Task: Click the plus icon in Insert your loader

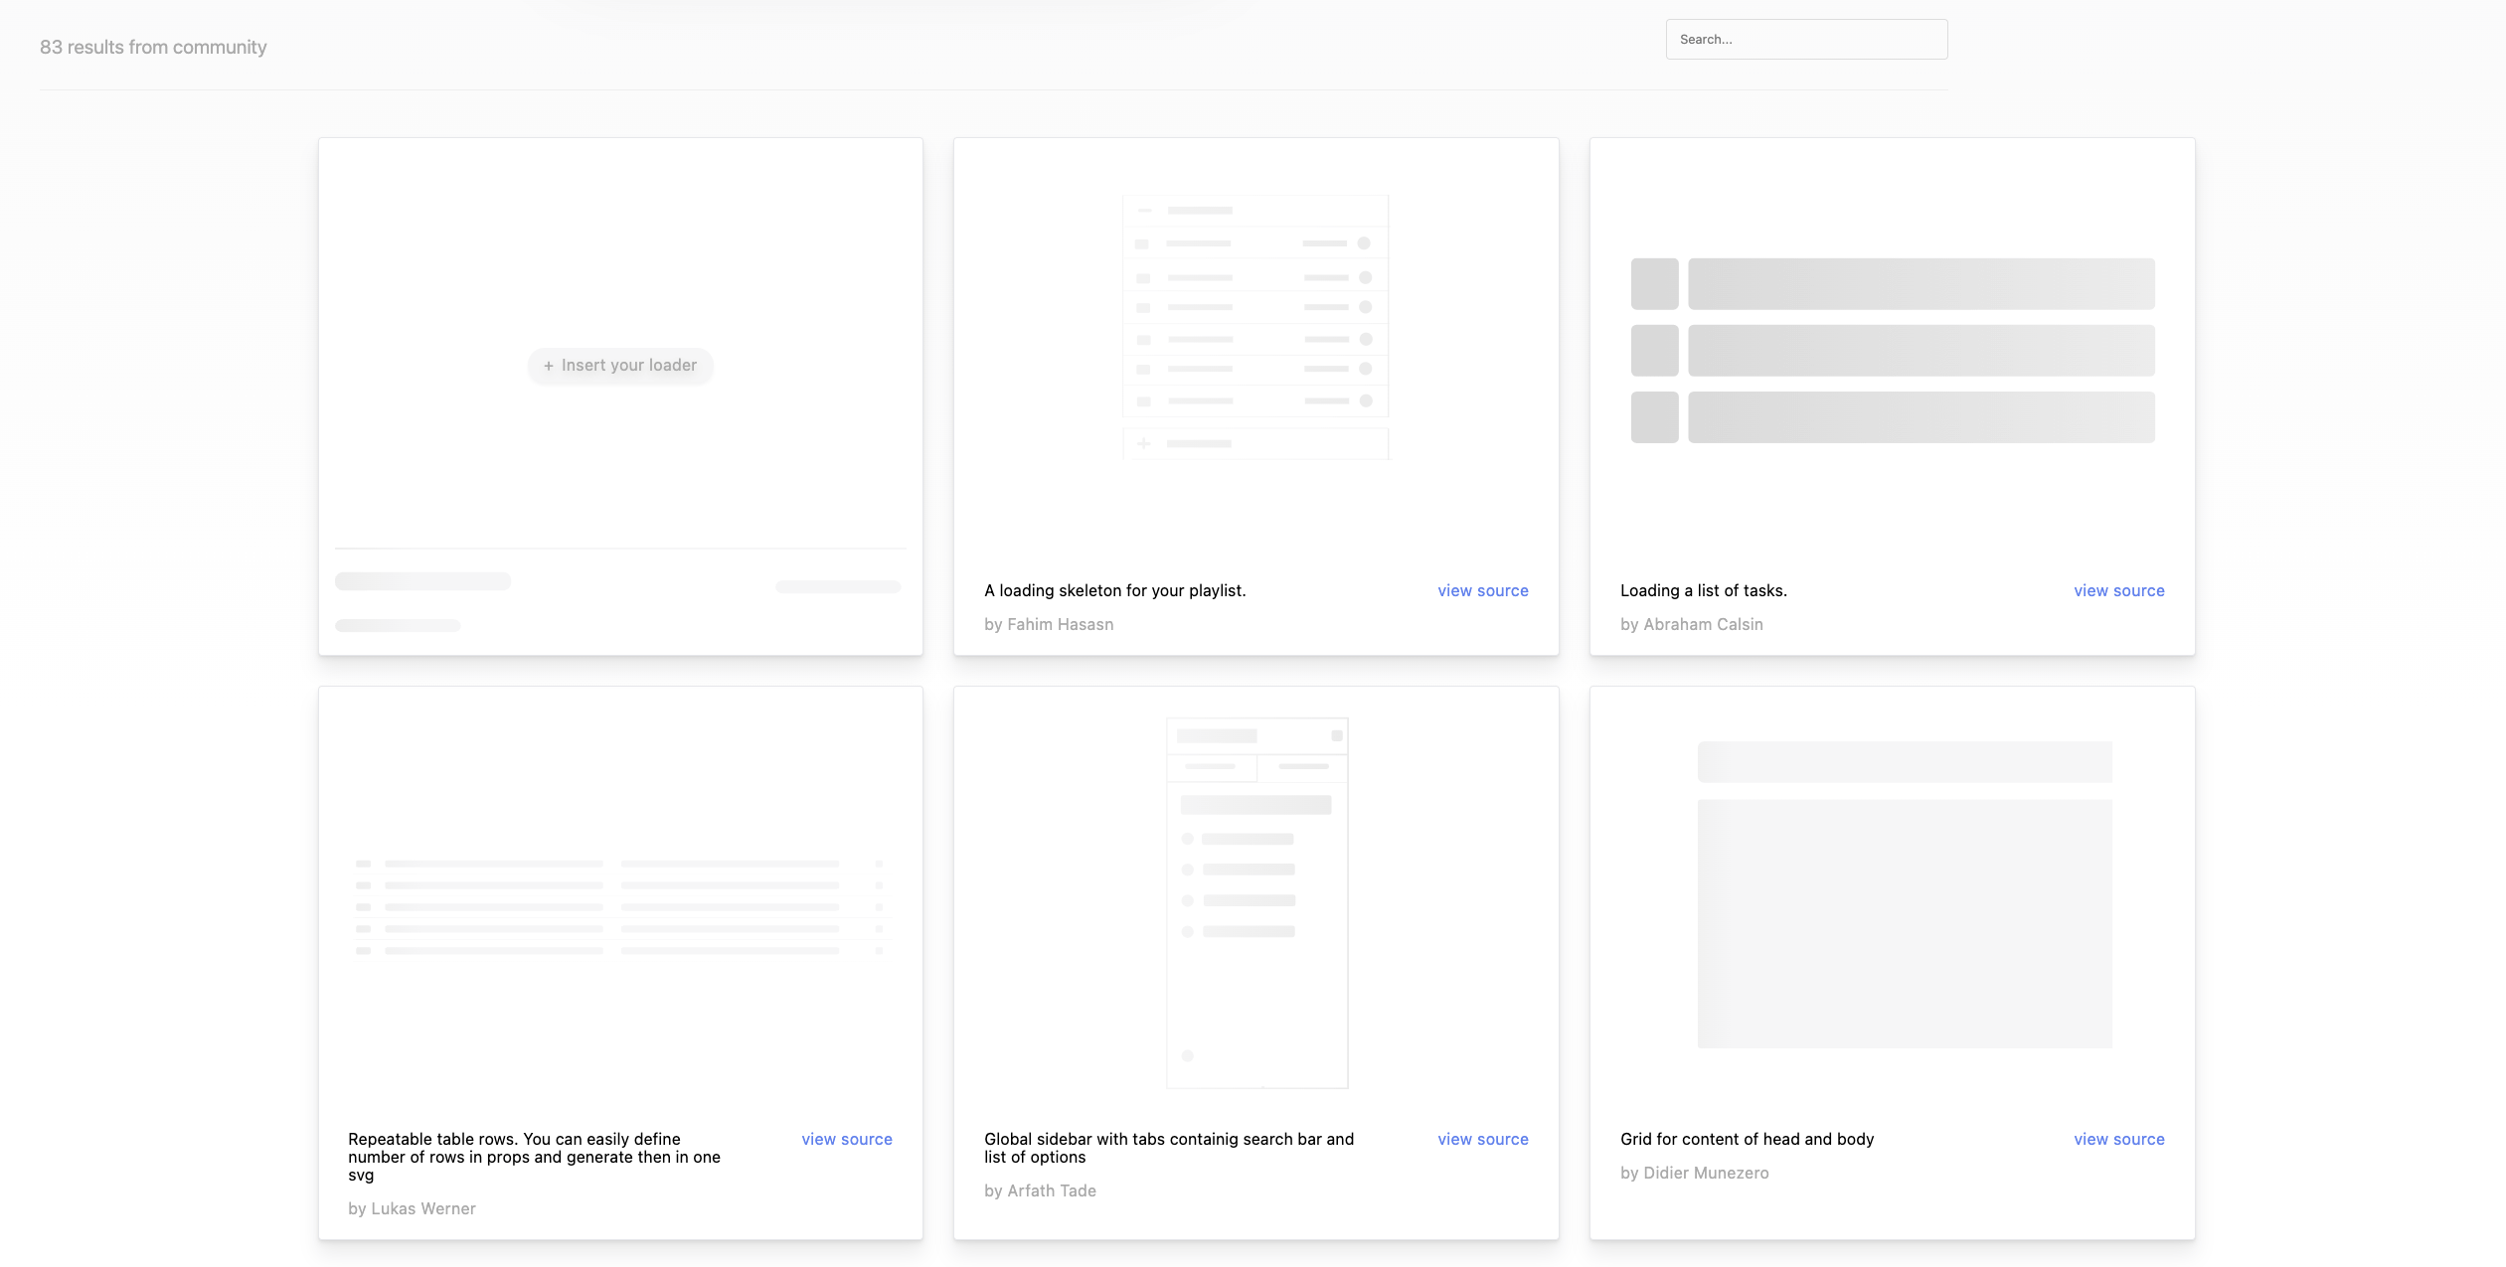Action: click(x=548, y=366)
